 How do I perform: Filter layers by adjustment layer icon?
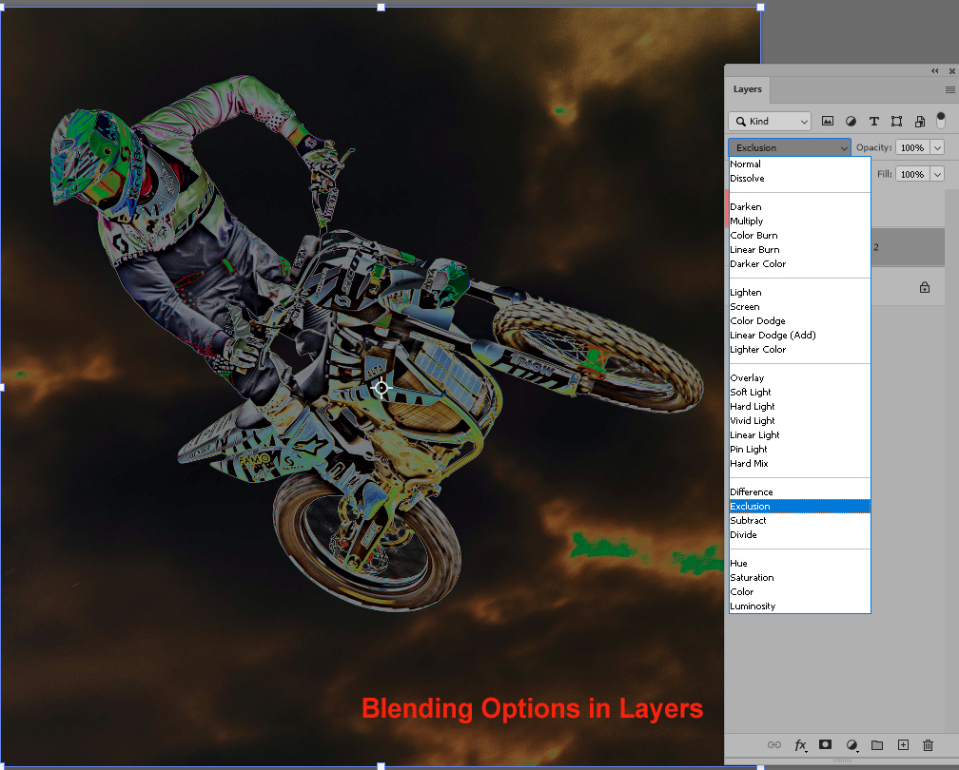pos(851,122)
